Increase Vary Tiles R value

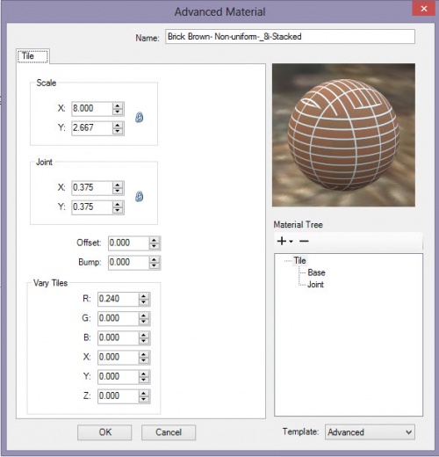(x=144, y=296)
